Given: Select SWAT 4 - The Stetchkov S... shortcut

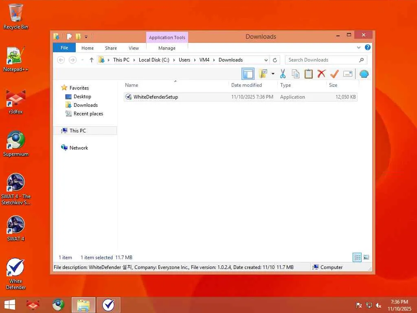Looking at the screenshot, I should pos(16,189).
